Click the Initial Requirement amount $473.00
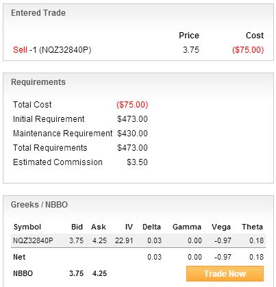 click(x=132, y=119)
